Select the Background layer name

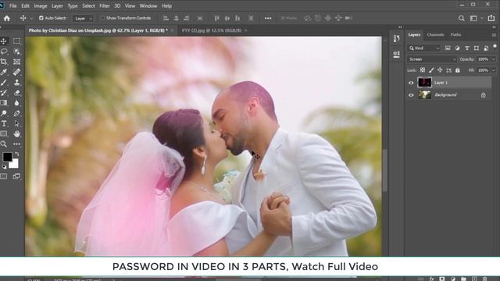point(445,95)
